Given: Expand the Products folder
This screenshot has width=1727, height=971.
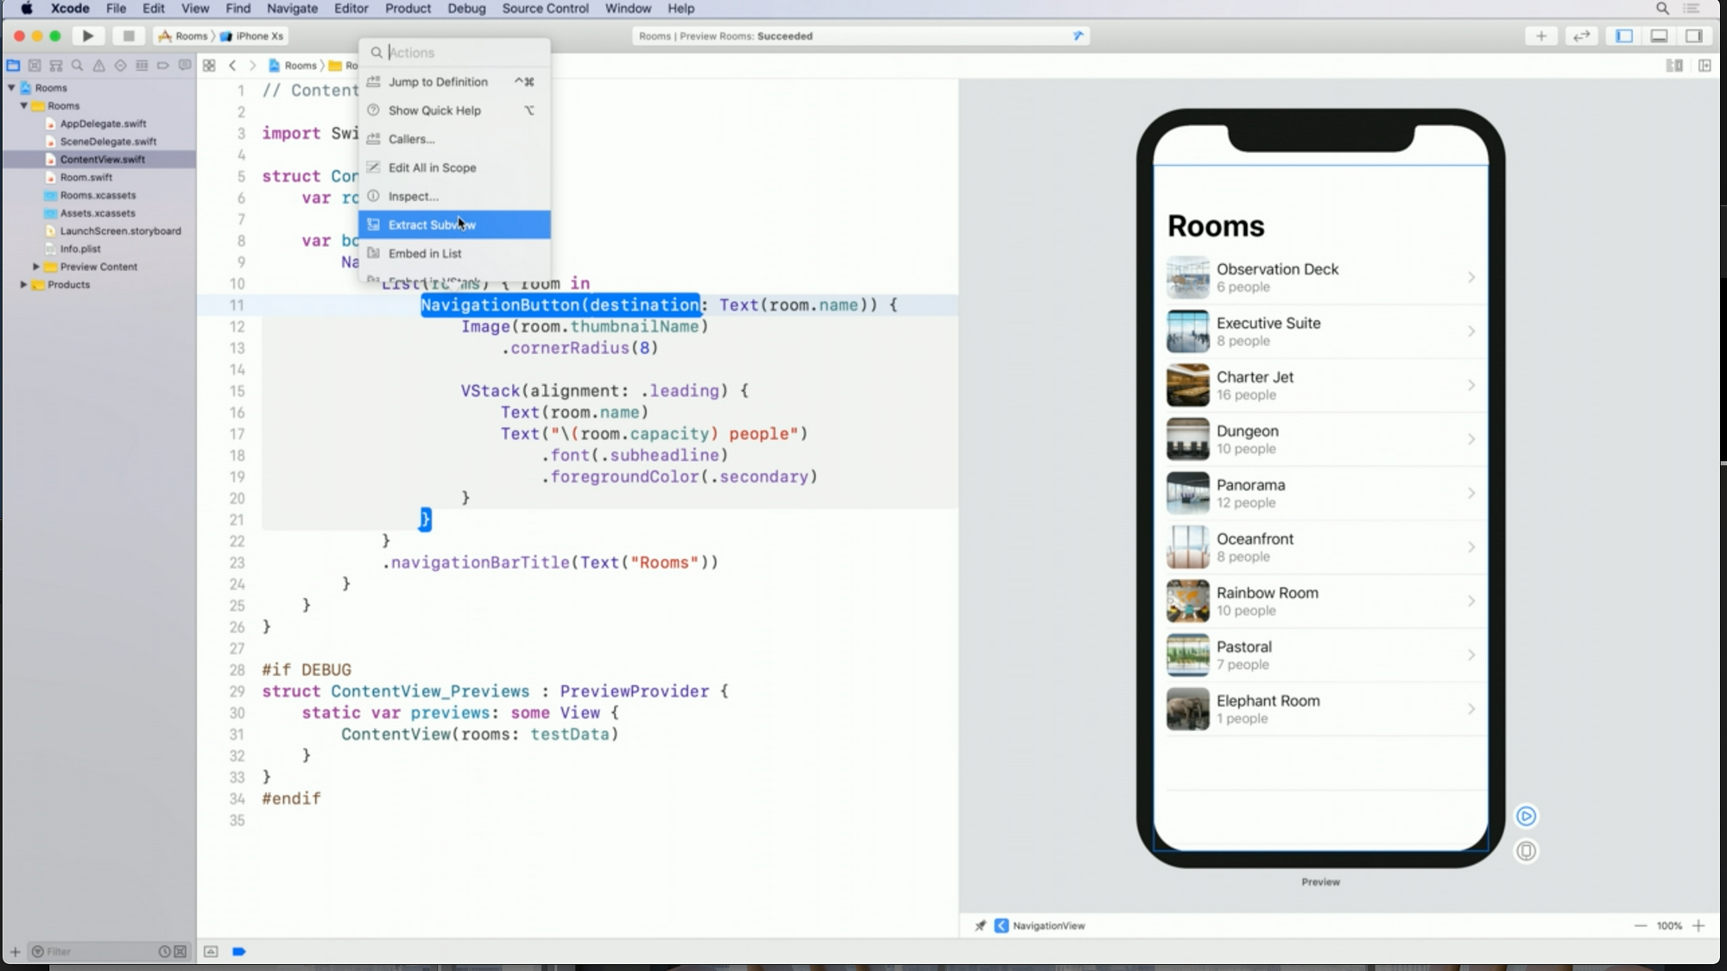Looking at the screenshot, I should pyautogui.click(x=23, y=285).
